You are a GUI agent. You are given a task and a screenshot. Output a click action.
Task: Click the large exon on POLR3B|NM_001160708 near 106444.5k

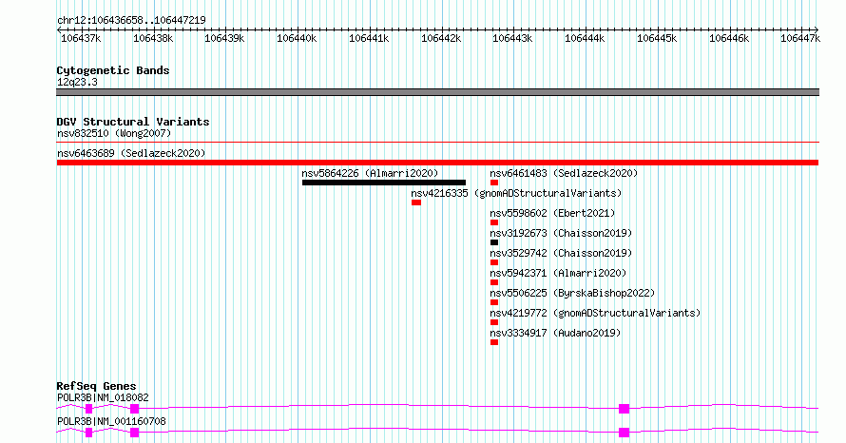(x=624, y=433)
